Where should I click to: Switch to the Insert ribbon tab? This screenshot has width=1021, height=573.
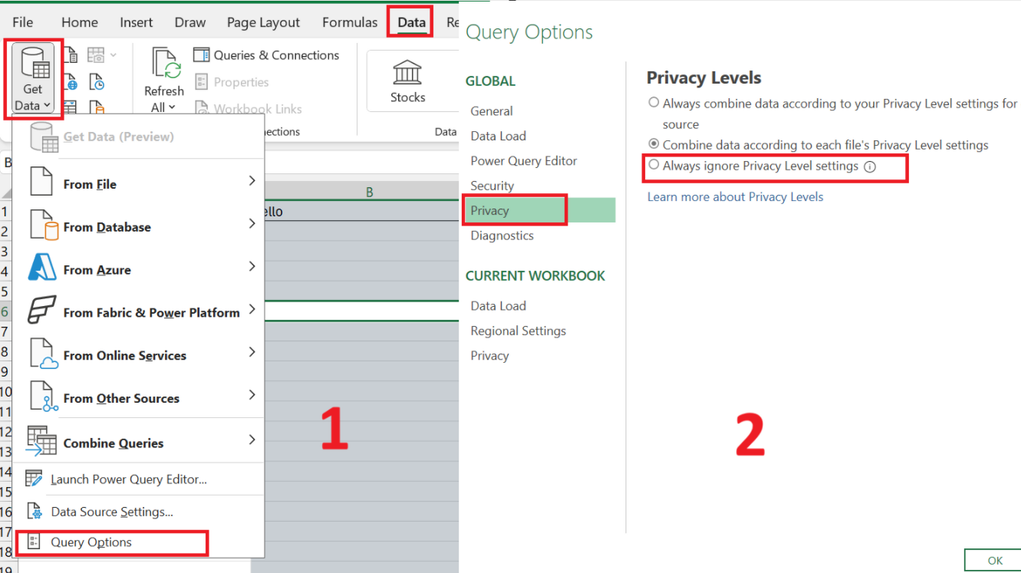[x=137, y=22]
